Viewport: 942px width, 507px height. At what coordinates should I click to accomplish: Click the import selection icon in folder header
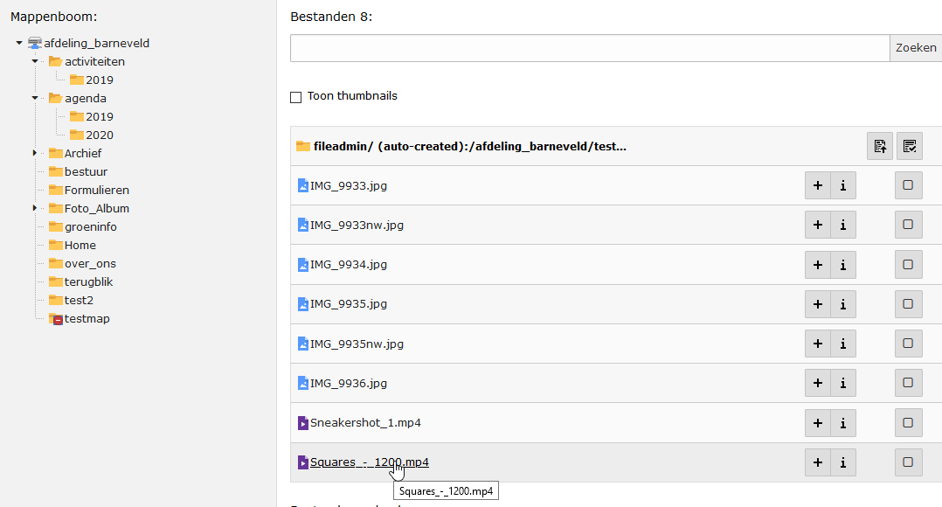coord(880,146)
